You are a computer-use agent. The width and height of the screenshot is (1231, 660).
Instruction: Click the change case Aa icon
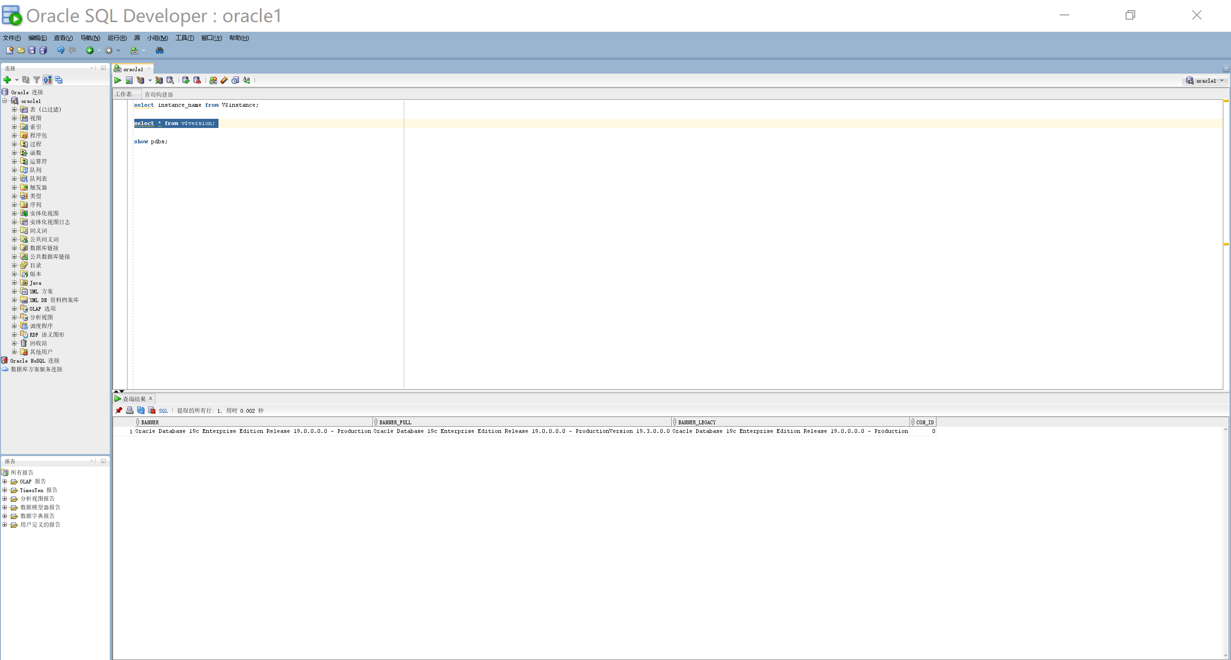(x=246, y=80)
